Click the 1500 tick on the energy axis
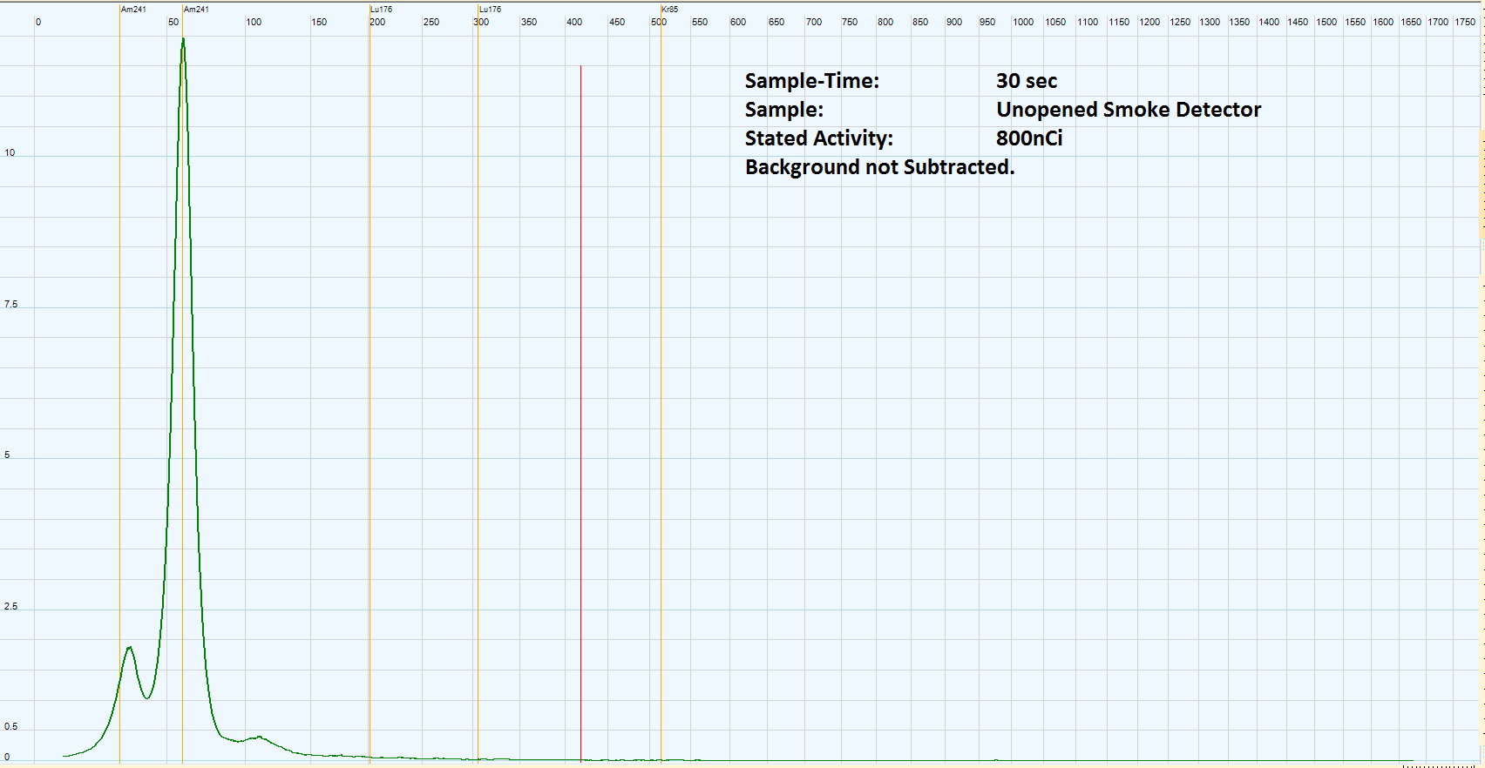The width and height of the screenshot is (1485, 768). [1326, 22]
